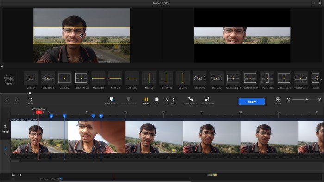The image size is (324, 182).
Task: Select the Up-Down motion preset
Action: tap(183, 79)
